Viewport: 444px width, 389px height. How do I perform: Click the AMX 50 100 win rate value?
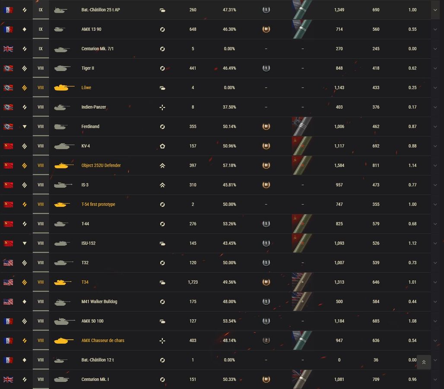[229, 321]
